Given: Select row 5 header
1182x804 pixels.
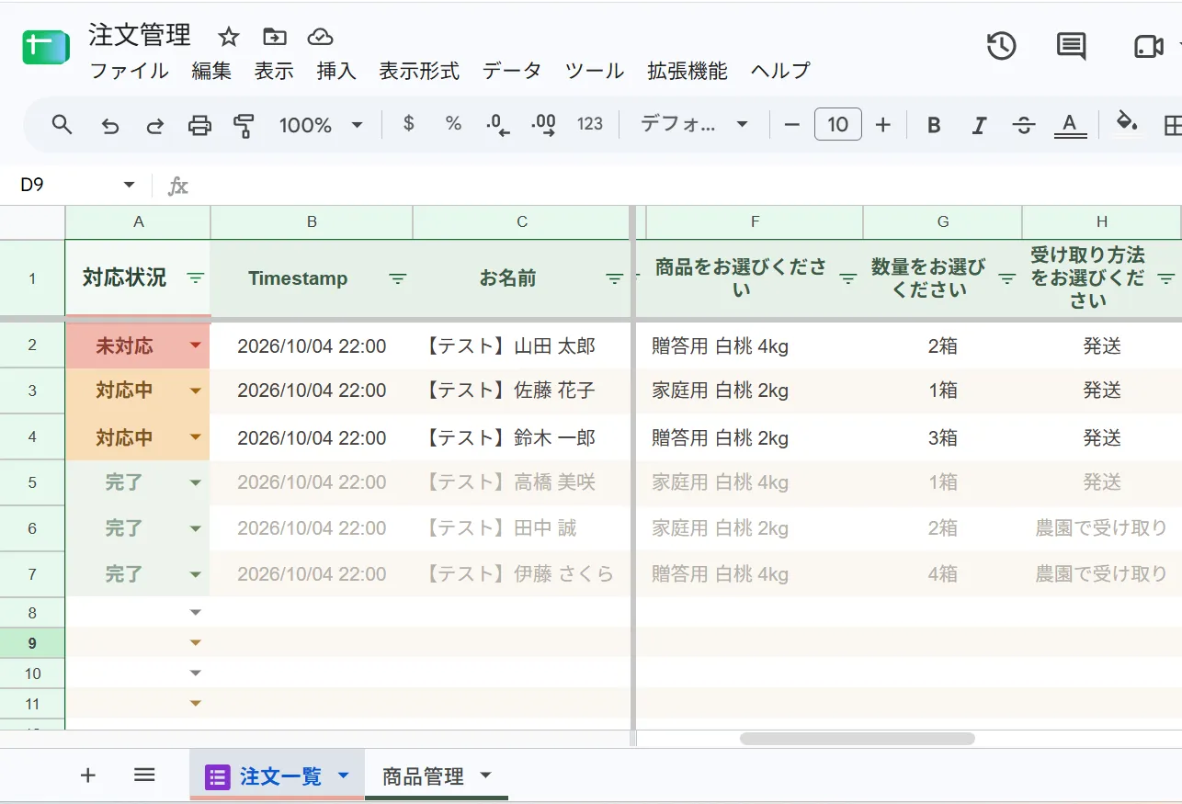Looking at the screenshot, I should [x=32, y=482].
